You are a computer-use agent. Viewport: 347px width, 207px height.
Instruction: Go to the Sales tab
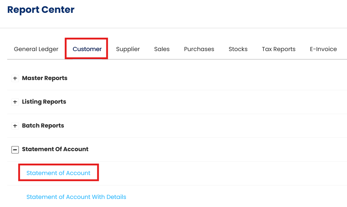point(162,49)
